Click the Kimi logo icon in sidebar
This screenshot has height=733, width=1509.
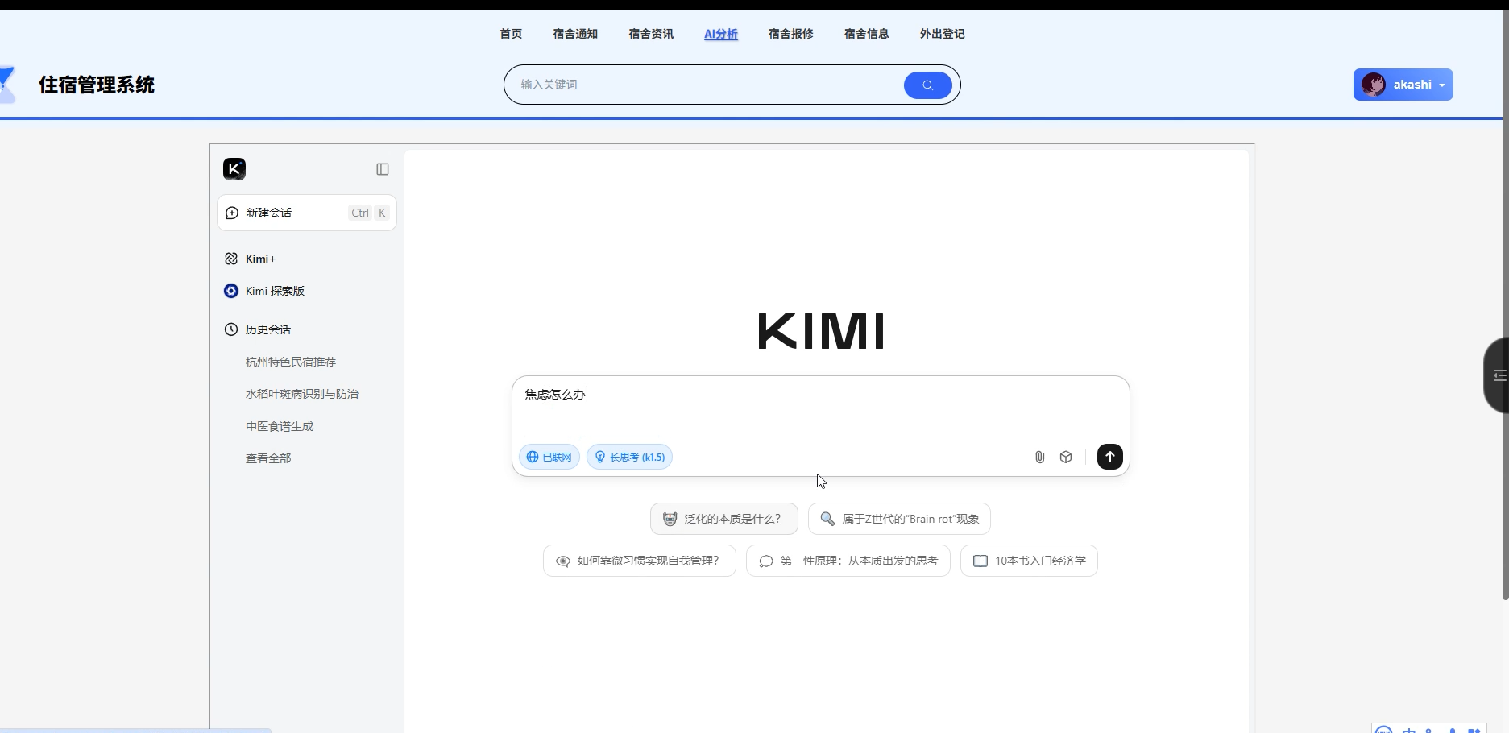pyautogui.click(x=234, y=169)
